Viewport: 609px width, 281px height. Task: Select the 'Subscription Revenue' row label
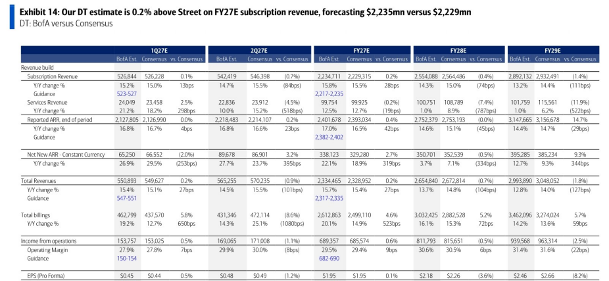53,76
